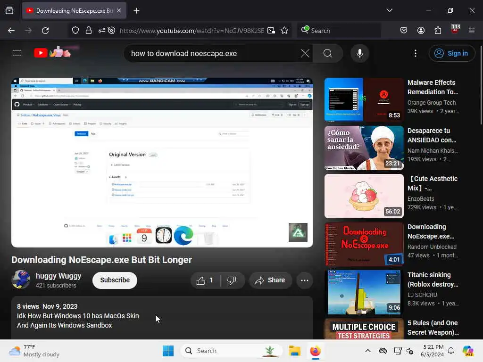The width and height of the screenshot is (483, 362).
Task: Open weather widget Mostly cloudy
Action: pyautogui.click(x=34, y=351)
